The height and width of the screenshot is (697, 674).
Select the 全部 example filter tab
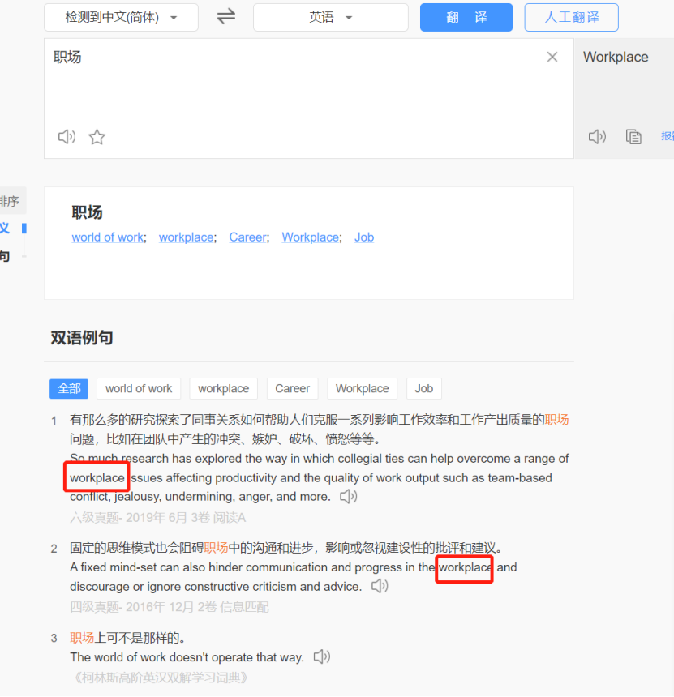pyautogui.click(x=69, y=388)
